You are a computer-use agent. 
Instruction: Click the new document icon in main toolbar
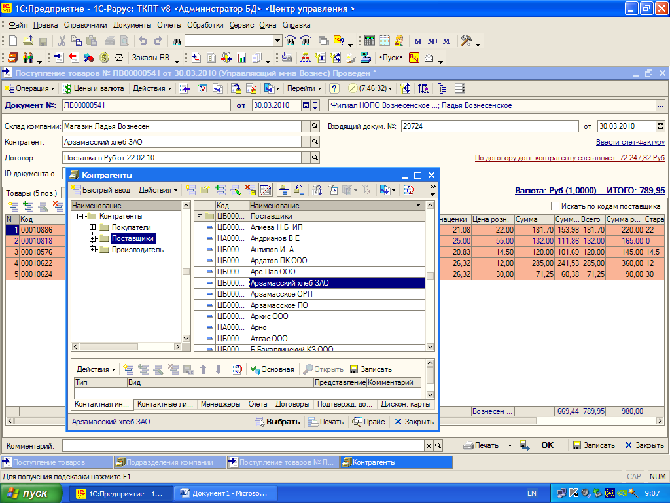coord(13,41)
